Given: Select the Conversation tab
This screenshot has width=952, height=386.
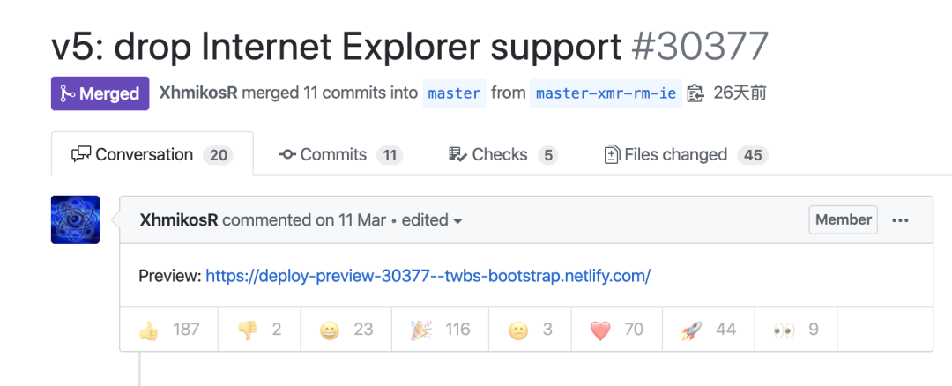Looking at the screenshot, I should tap(152, 155).
